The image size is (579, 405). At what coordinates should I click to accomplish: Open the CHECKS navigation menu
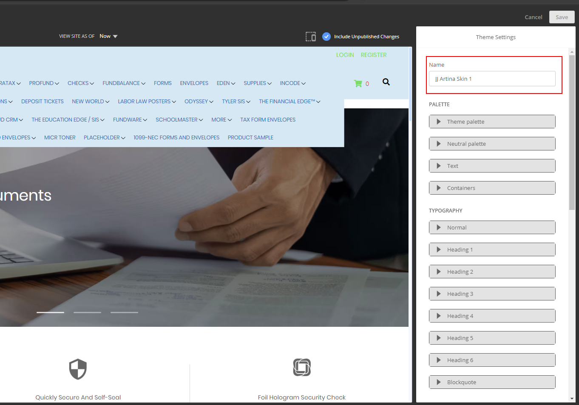tap(80, 83)
